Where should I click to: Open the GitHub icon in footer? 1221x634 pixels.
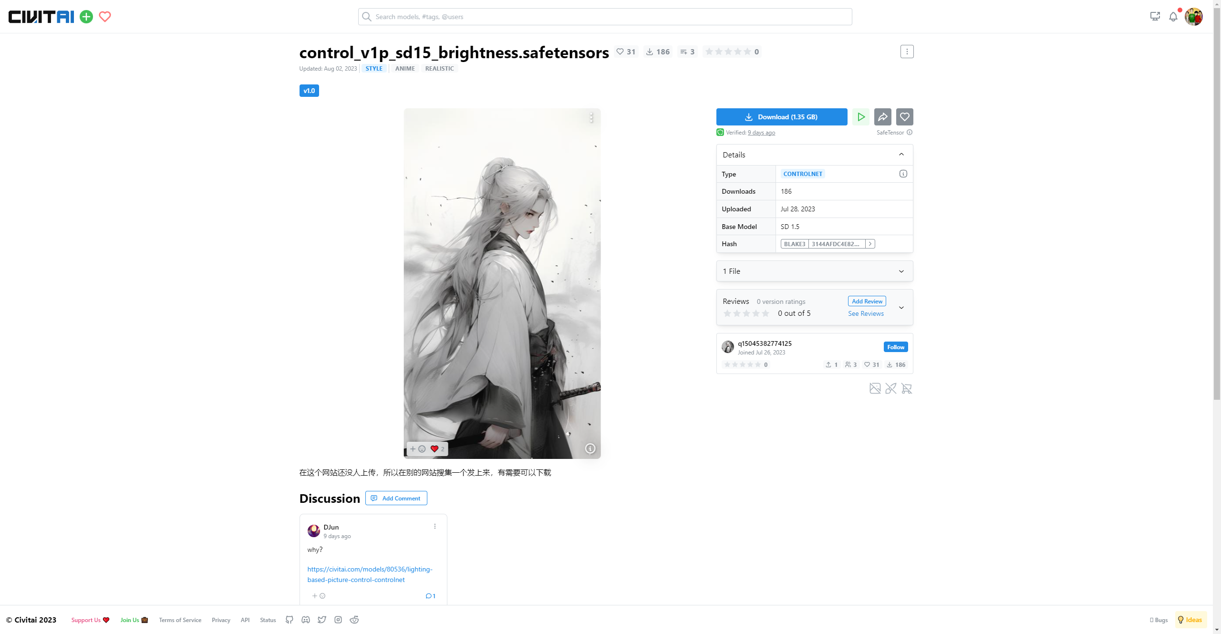click(x=290, y=620)
